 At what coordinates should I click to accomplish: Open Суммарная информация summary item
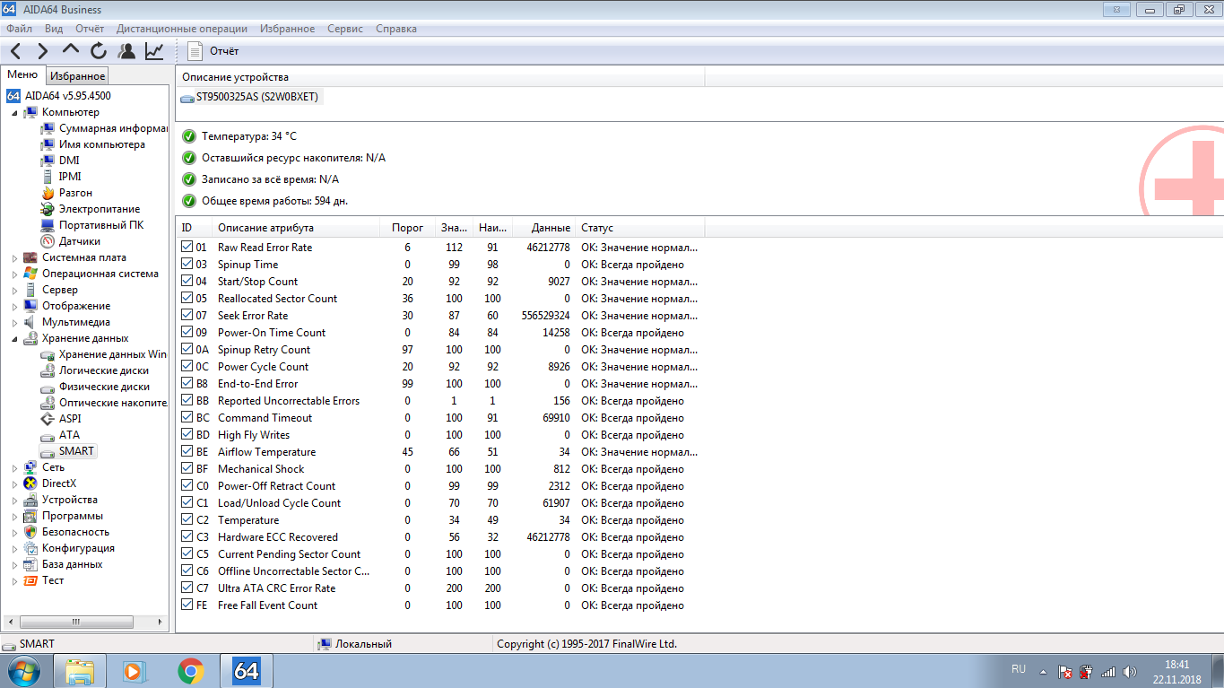(112, 128)
